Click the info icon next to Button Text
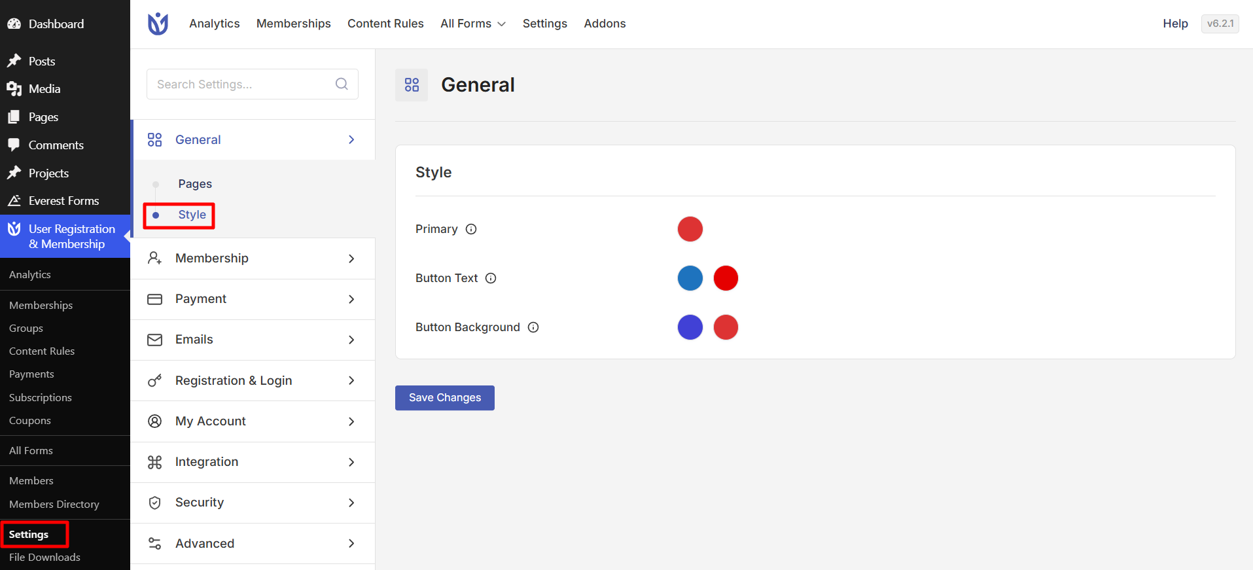Viewport: 1253px width, 570px height. (491, 278)
